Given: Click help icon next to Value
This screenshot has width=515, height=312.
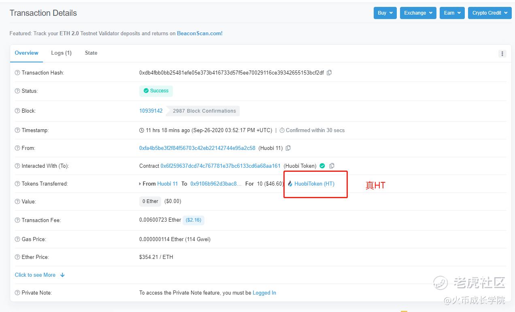Looking at the screenshot, I should point(17,202).
